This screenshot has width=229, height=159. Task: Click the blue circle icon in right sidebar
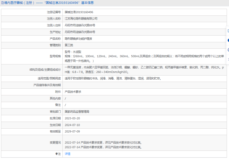coord(228,40)
